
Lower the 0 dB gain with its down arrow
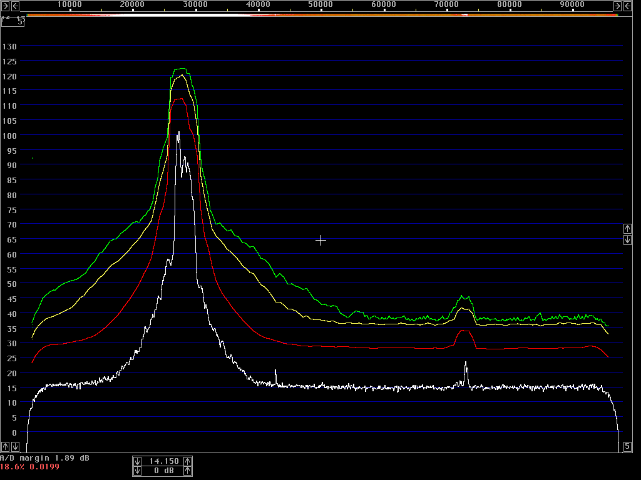(137, 471)
